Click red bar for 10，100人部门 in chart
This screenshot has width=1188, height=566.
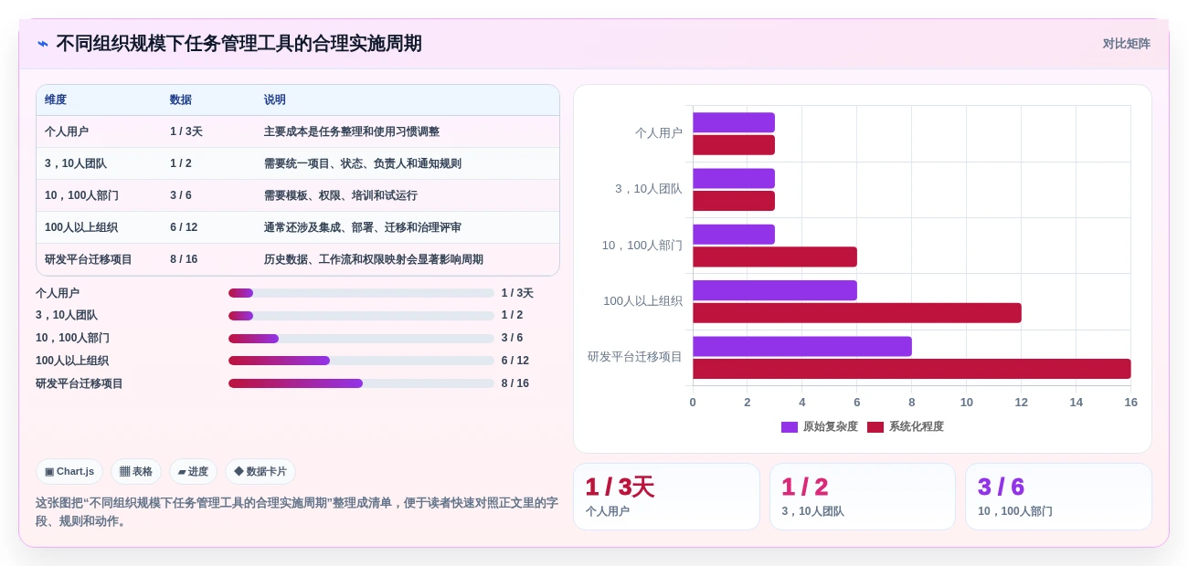click(775, 257)
